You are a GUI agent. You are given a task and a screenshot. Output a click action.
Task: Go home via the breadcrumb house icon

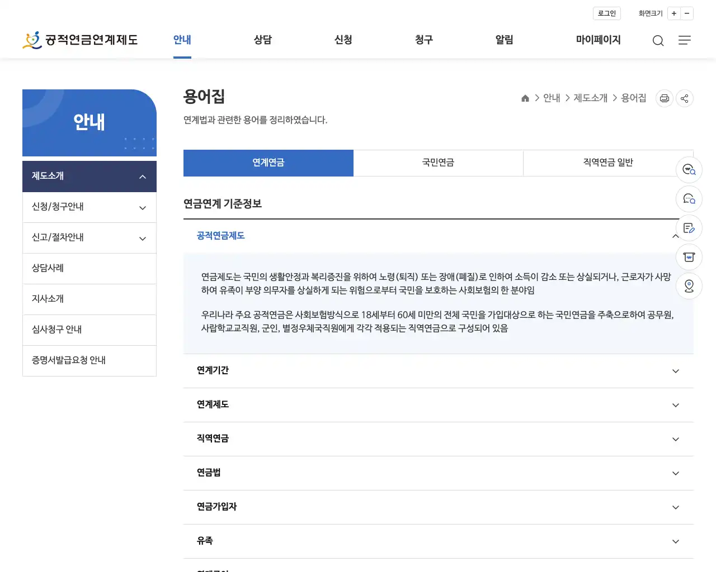pos(525,98)
